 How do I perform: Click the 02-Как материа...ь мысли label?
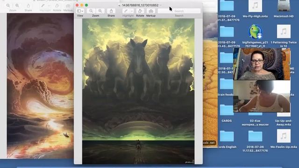(255, 123)
